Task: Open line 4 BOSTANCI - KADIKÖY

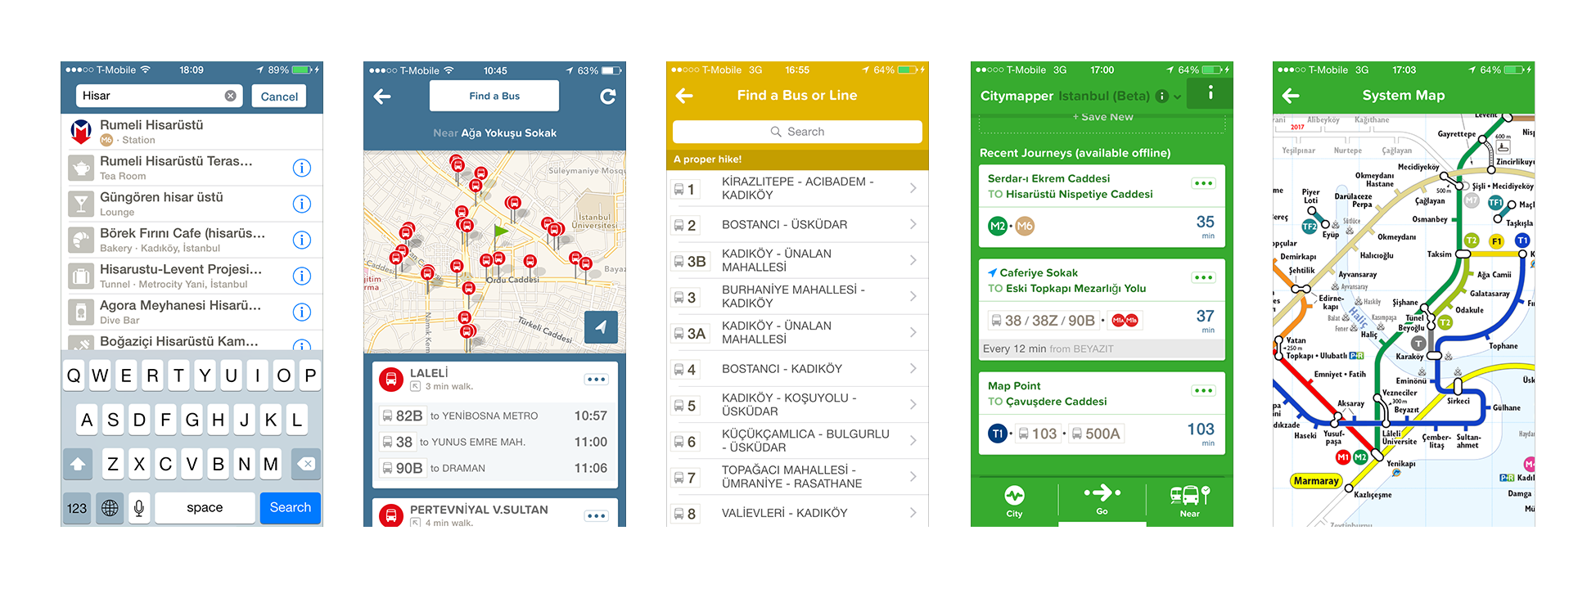Action: click(x=797, y=368)
